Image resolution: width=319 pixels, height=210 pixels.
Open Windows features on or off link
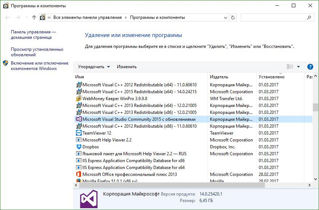[x=40, y=66]
